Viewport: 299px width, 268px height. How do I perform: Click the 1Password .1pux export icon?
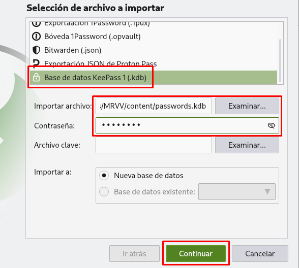[x=36, y=24]
